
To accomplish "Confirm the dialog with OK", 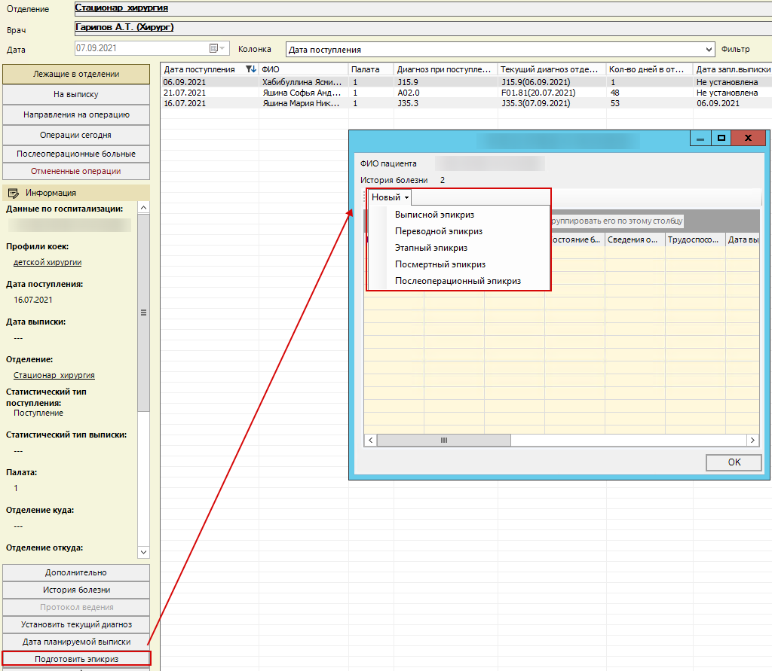I will [x=734, y=462].
